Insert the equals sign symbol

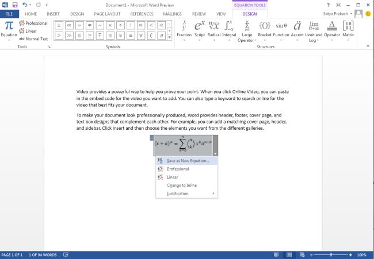tap(79, 25)
